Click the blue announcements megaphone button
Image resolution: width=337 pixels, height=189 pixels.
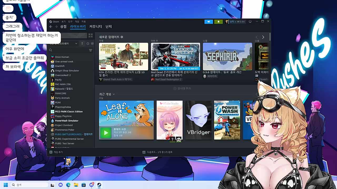pos(209,22)
